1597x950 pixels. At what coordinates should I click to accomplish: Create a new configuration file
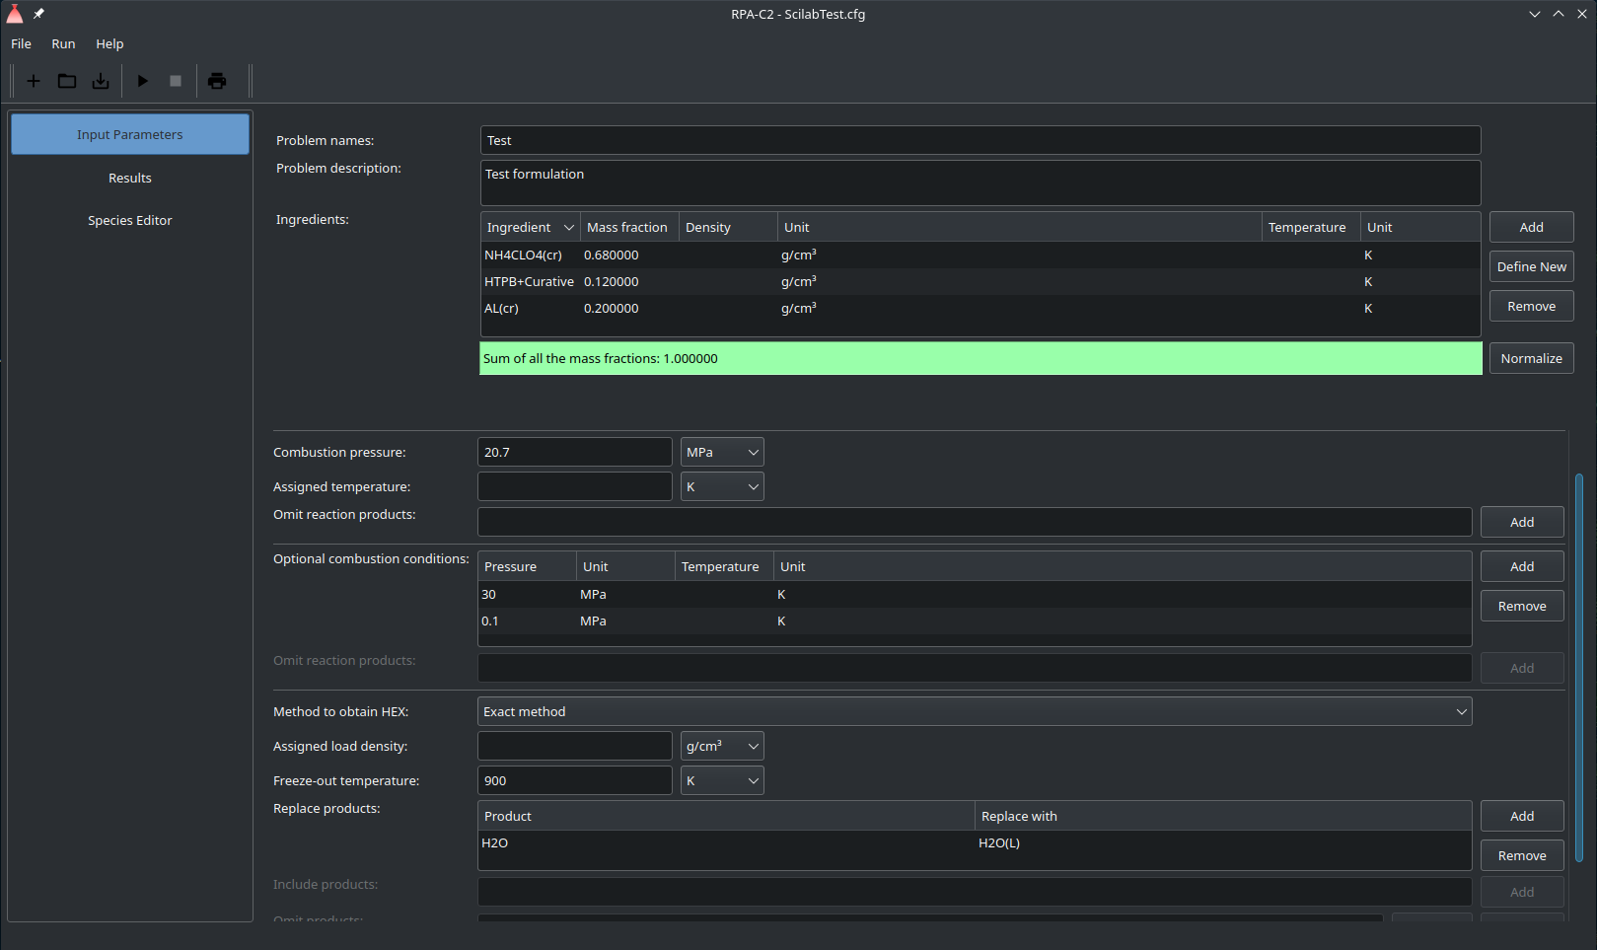(34, 81)
